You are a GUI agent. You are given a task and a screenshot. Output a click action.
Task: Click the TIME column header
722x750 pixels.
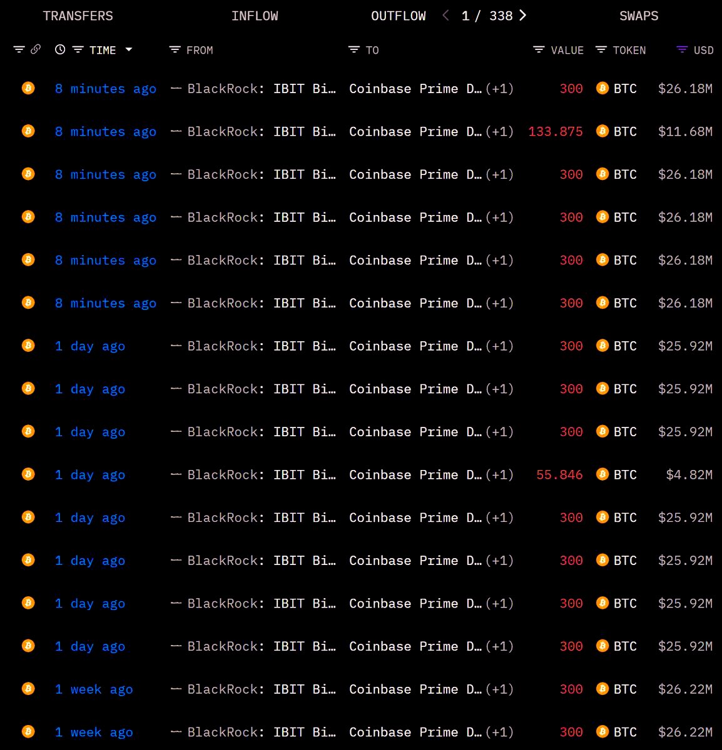tap(103, 50)
